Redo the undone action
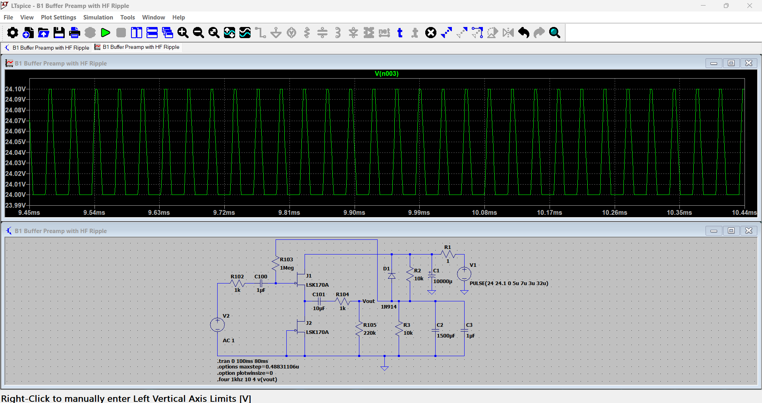The image size is (762, 403). 539,33
